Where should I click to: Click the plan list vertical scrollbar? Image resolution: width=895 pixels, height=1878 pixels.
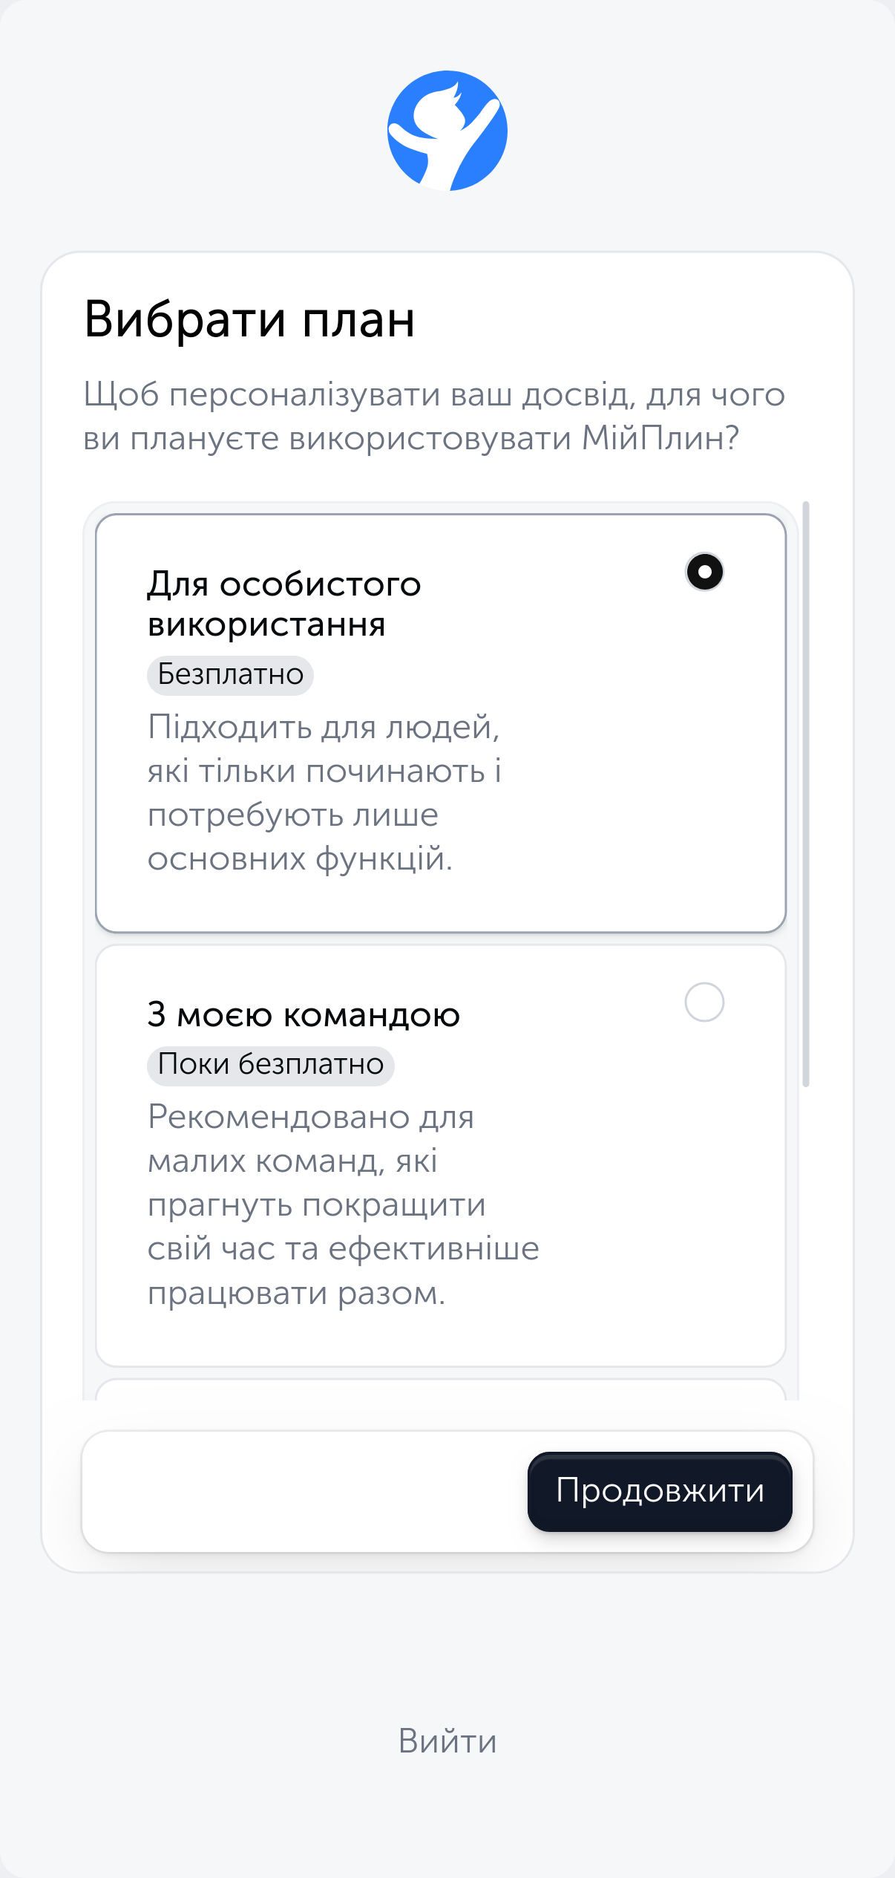(x=806, y=795)
